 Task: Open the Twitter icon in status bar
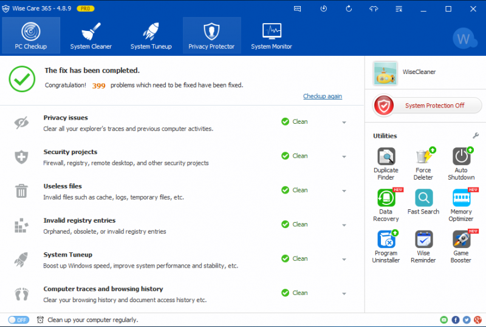tap(467, 320)
